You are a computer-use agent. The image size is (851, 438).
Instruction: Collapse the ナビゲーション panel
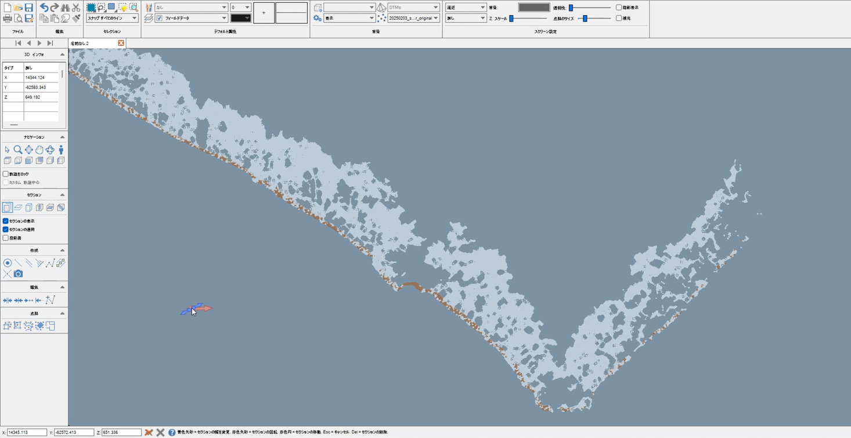click(62, 137)
